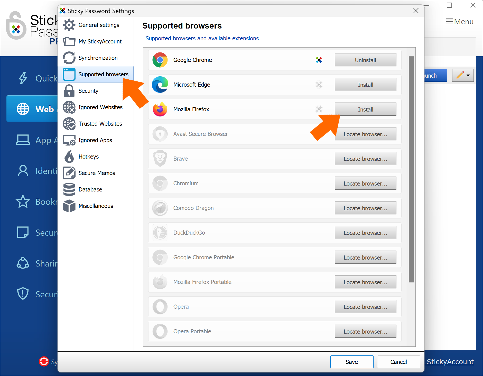This screenshot has height=376, width=483.
Task: Select Synchronization in the sidebar
Action: click(x=96, y=58)
